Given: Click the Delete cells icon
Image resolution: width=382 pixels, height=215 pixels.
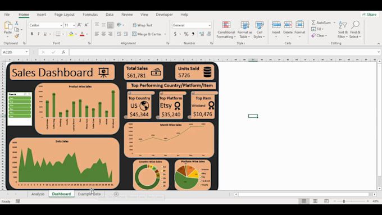Looking at the screenshot, I should click(288, 25).
